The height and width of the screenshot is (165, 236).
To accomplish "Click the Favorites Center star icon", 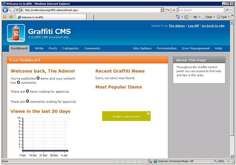I will pyautogui.click(x=5, y=17).
